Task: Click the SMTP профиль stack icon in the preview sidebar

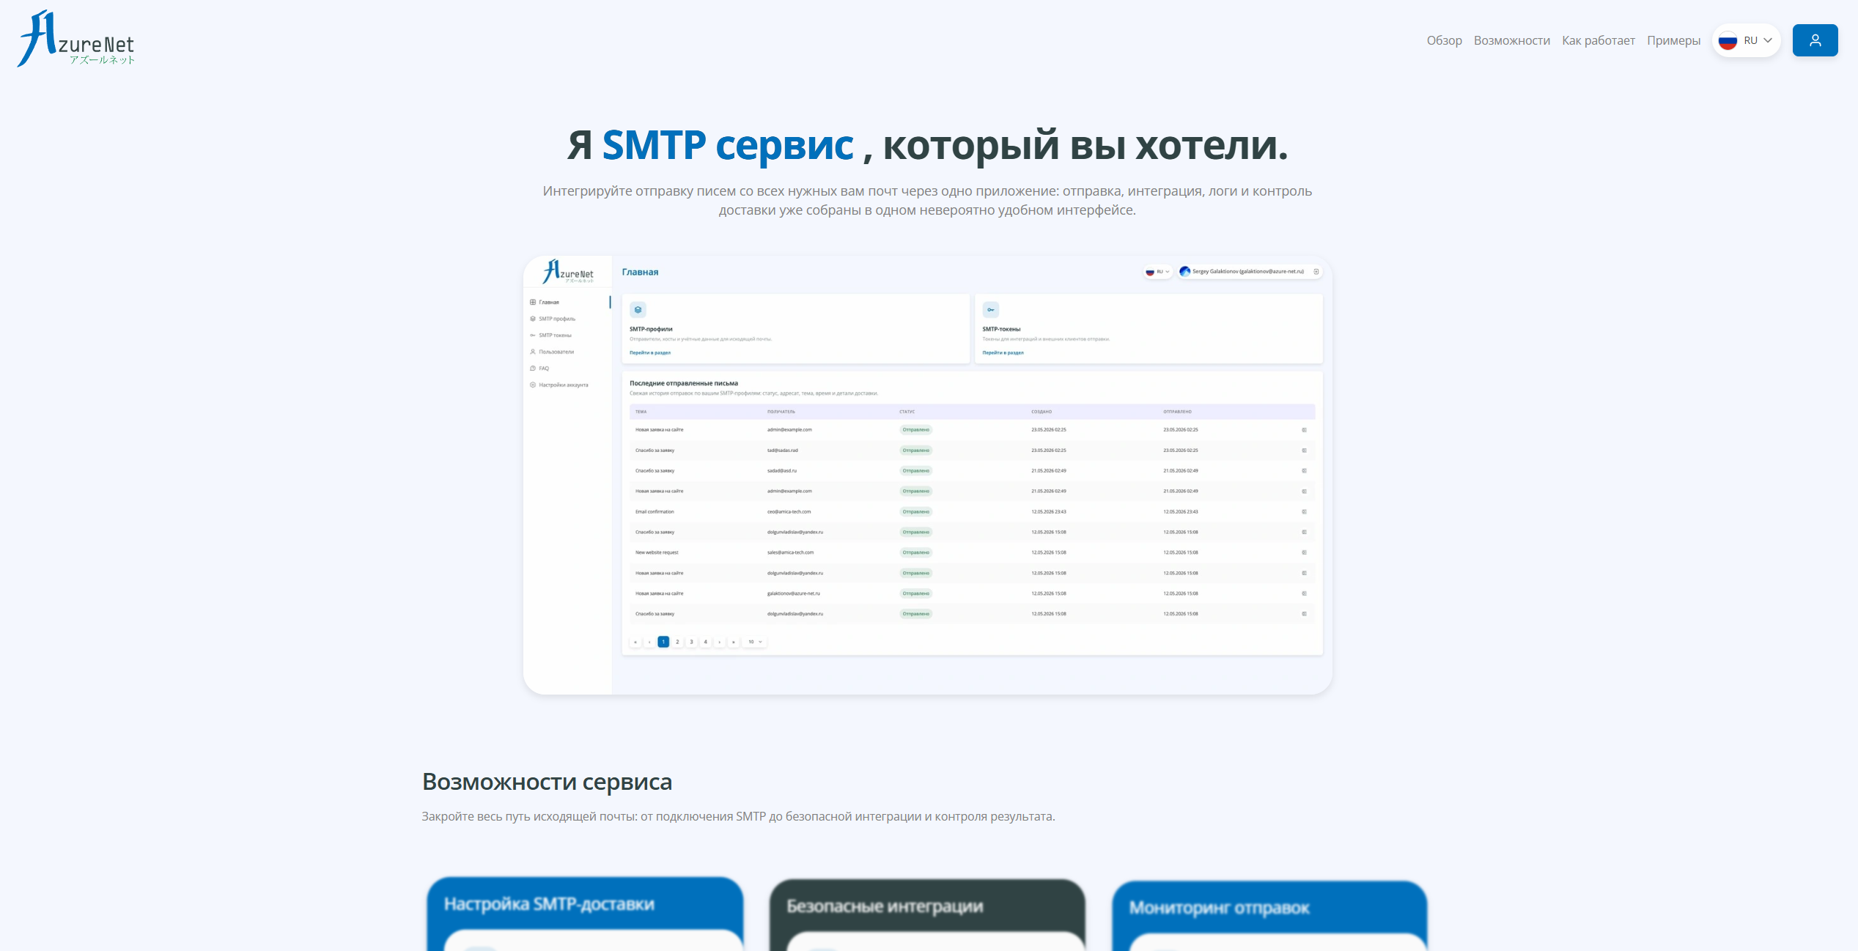Action: 533,319
